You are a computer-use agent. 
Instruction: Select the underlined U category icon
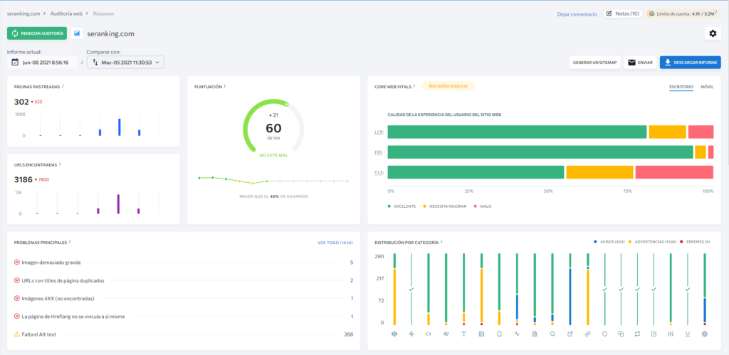pyautogui.click(x=688, y=334)
